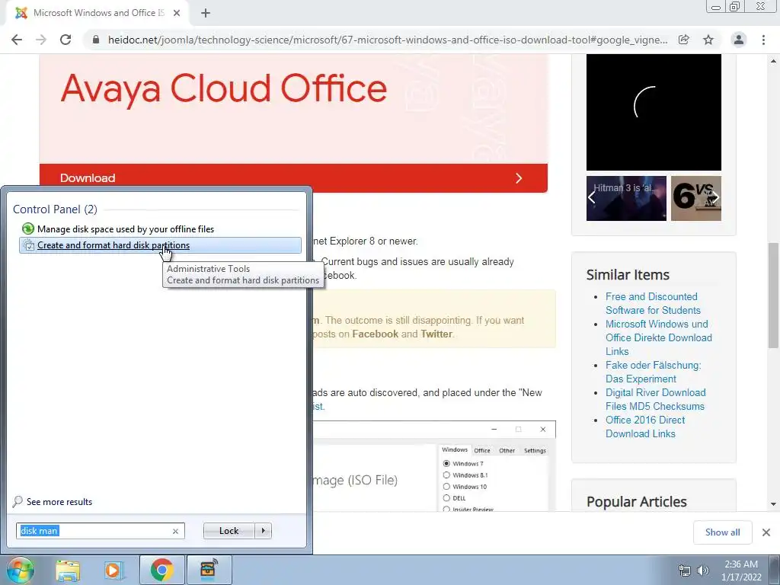Open Fake oder Fälschung: Das Experiment link
Screen dimensions: 780x585
(x=653, y=372)
